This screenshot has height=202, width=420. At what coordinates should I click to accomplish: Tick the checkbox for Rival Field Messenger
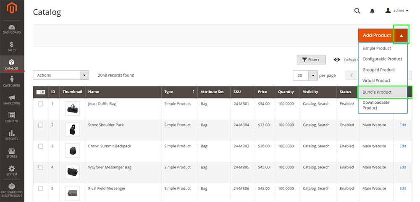[40, 189]
